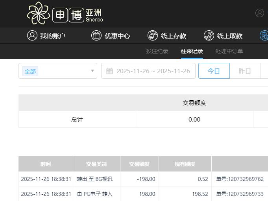Click the online deposit hand icon
Screen dimensions: 268x201
point(152,35)
